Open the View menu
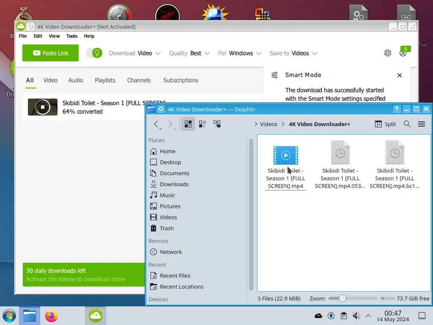This screenshot has height=325, width=433. 54,36
